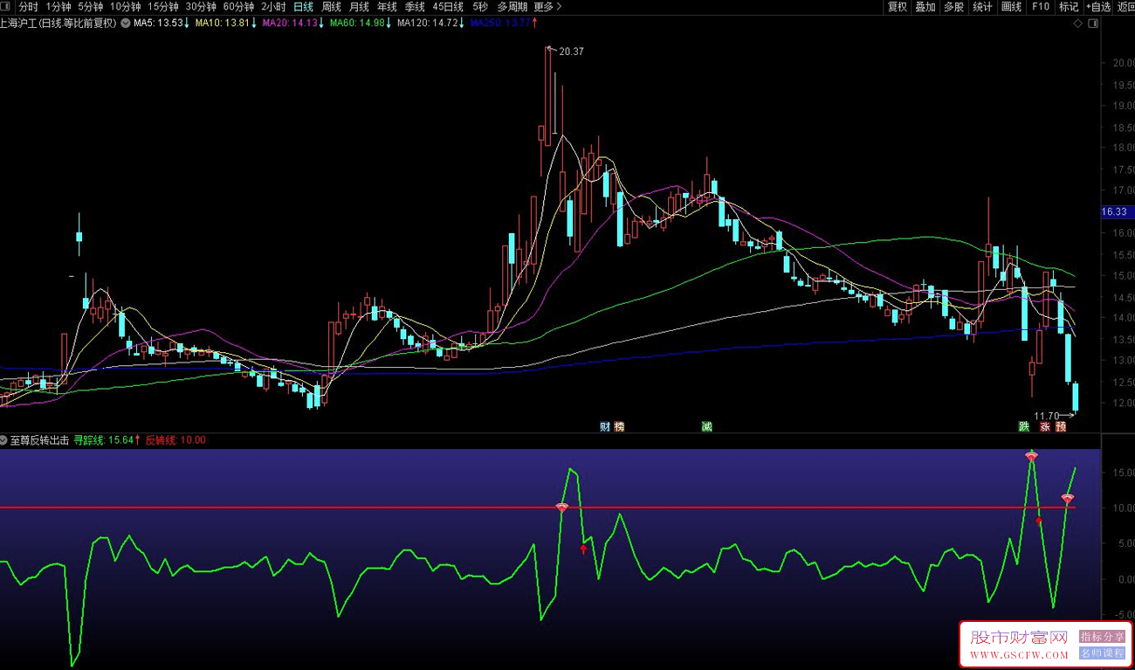Click the 叠加 overlay button
Image resolution: width=1135 pixels, height=670 pixels.
coord(925,6)
